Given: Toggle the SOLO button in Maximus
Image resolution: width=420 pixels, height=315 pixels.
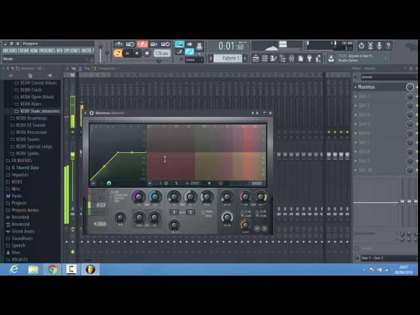Looking at the screenshot, I should (100, 224).
